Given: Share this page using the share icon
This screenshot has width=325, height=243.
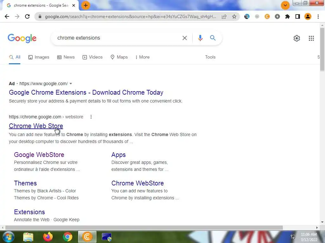Looking at the screenshot, I should (224, 16).
